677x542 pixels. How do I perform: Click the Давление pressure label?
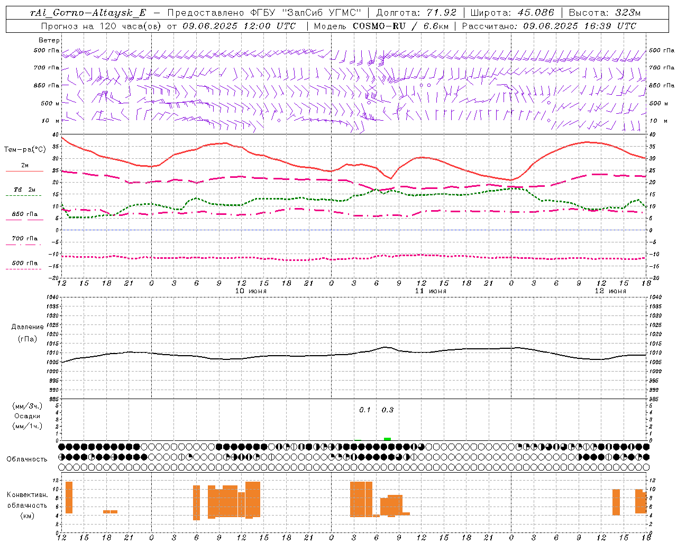(28, 327)
